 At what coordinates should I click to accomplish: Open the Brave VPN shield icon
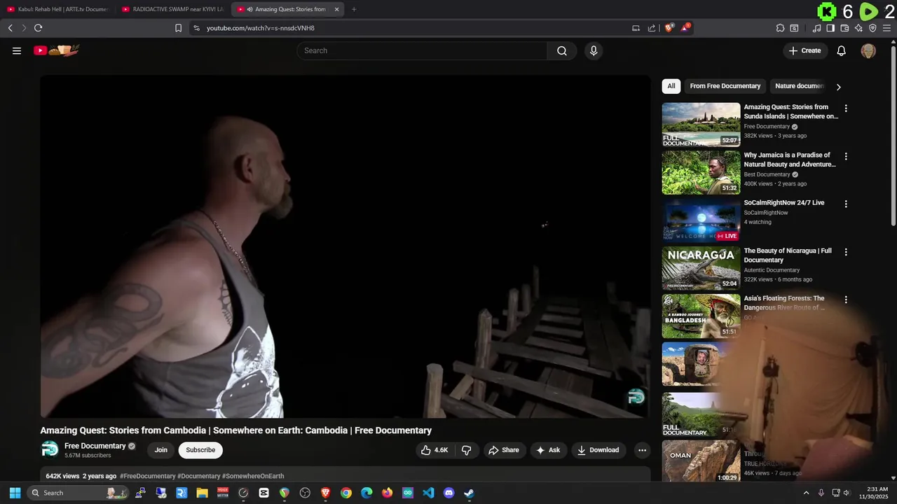(x=872, y=28)
